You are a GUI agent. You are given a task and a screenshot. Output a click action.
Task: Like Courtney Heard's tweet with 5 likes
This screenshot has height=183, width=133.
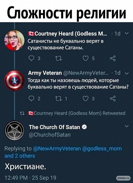click(86, 59)
